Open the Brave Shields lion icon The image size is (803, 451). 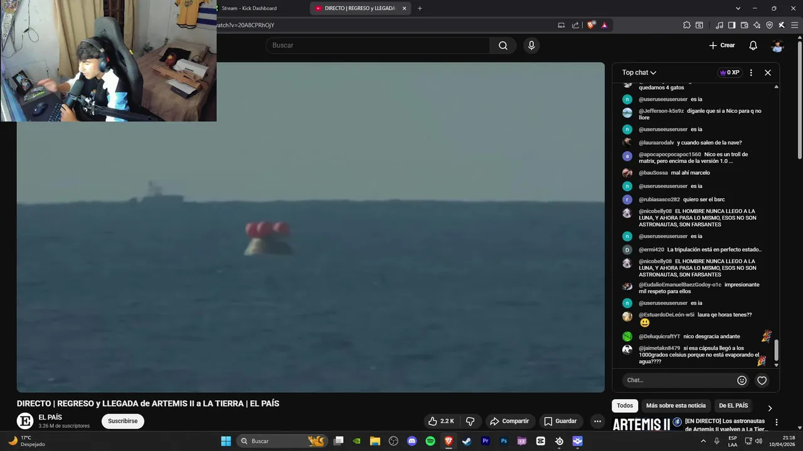[x=591, y=25]
